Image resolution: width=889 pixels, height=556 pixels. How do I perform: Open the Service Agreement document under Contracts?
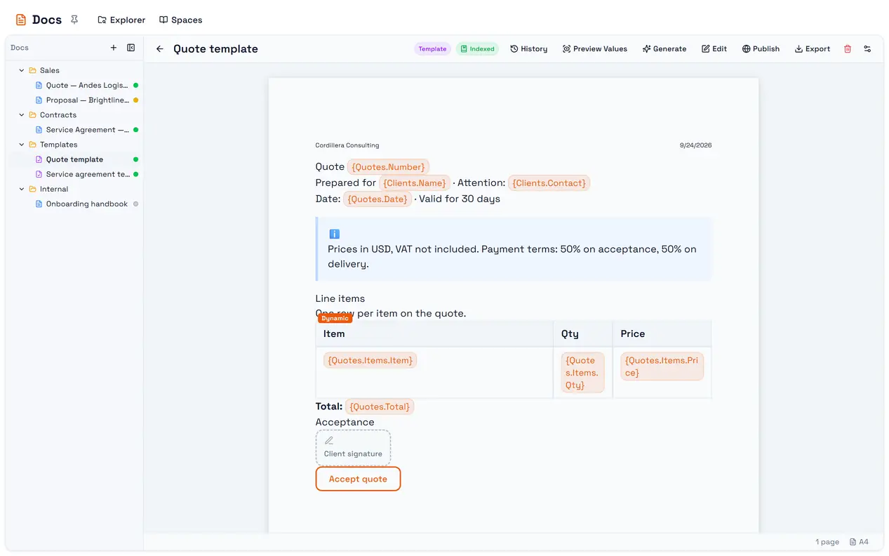(87, 130)
